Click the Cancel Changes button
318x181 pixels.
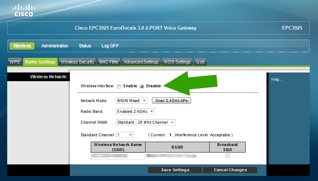[x=230, y=170]
